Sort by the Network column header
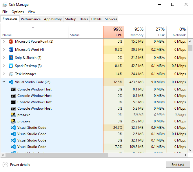 point(177,32)
